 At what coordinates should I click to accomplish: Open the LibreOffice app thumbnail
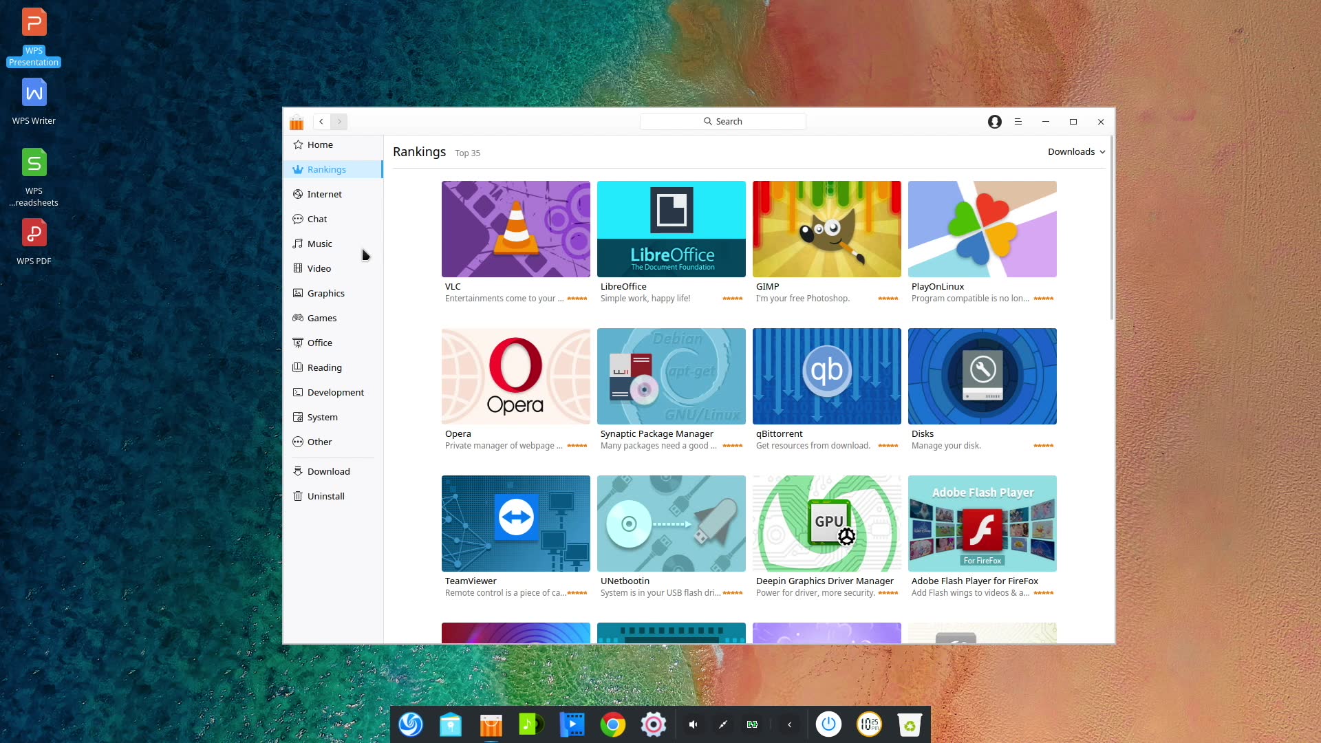(671, 229)
